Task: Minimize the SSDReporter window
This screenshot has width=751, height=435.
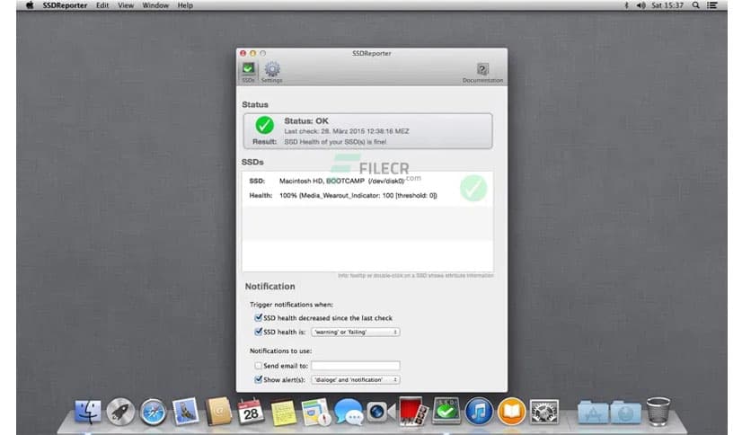Action: click(253, 53)
